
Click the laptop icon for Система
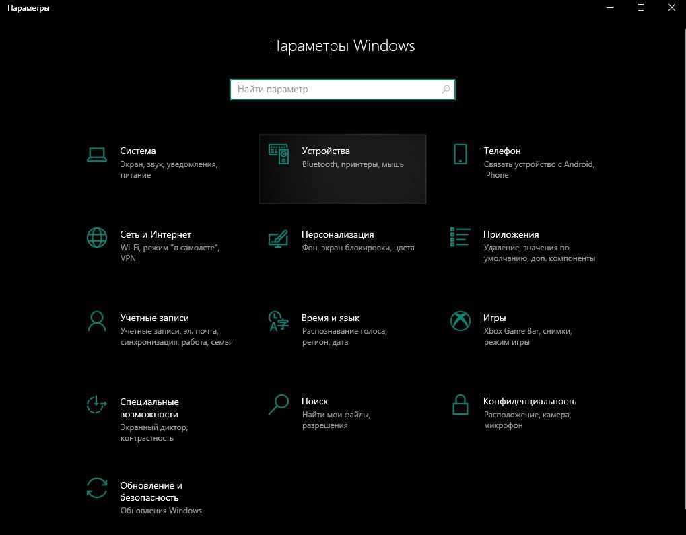click(97, 154)
